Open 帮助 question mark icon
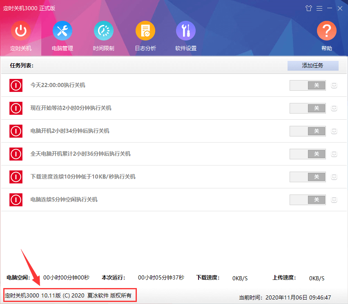The height and width of the screenshot is (304, 348). coord(327,31)
